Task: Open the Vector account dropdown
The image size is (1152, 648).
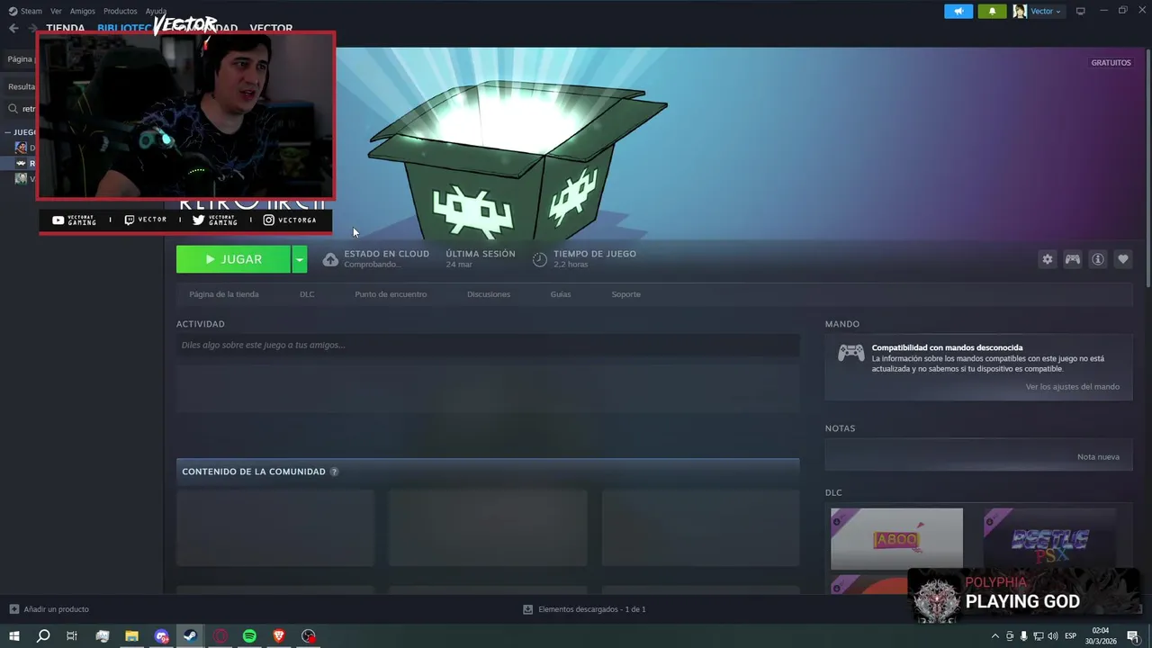Action: 1039,11
